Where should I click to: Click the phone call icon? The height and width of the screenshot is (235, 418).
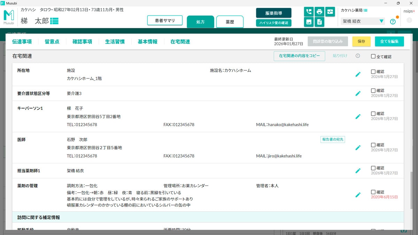309,11
